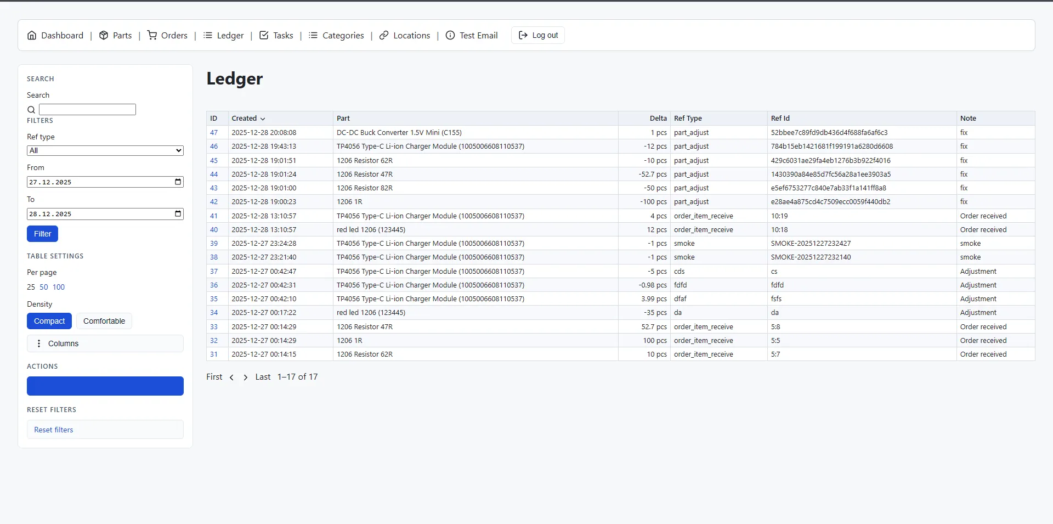
Task: Open ledger entry ID 32
Action: coord(214,340)
